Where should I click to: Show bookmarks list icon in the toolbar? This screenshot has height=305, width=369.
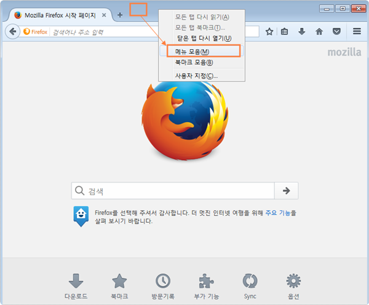pos(284,31)
